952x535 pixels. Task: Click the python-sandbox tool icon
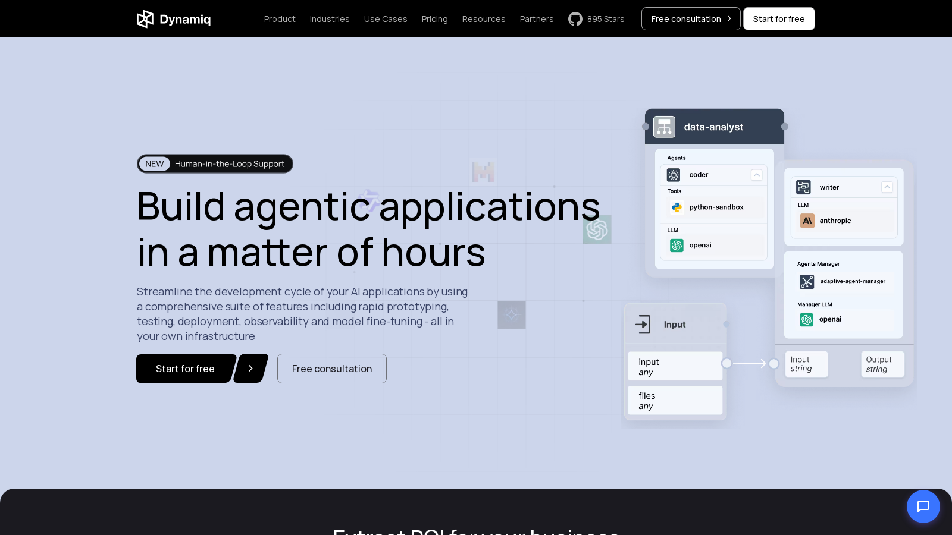pos(677,207)
